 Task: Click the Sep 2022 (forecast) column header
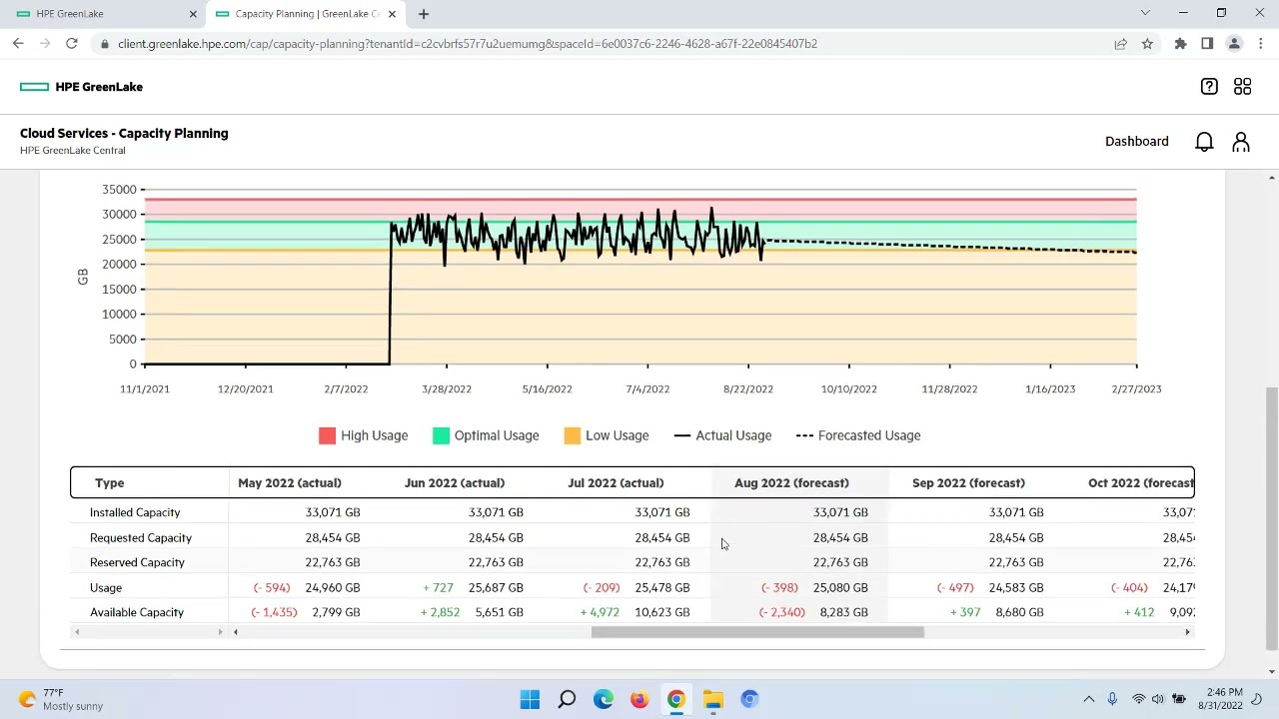(968, 483)
